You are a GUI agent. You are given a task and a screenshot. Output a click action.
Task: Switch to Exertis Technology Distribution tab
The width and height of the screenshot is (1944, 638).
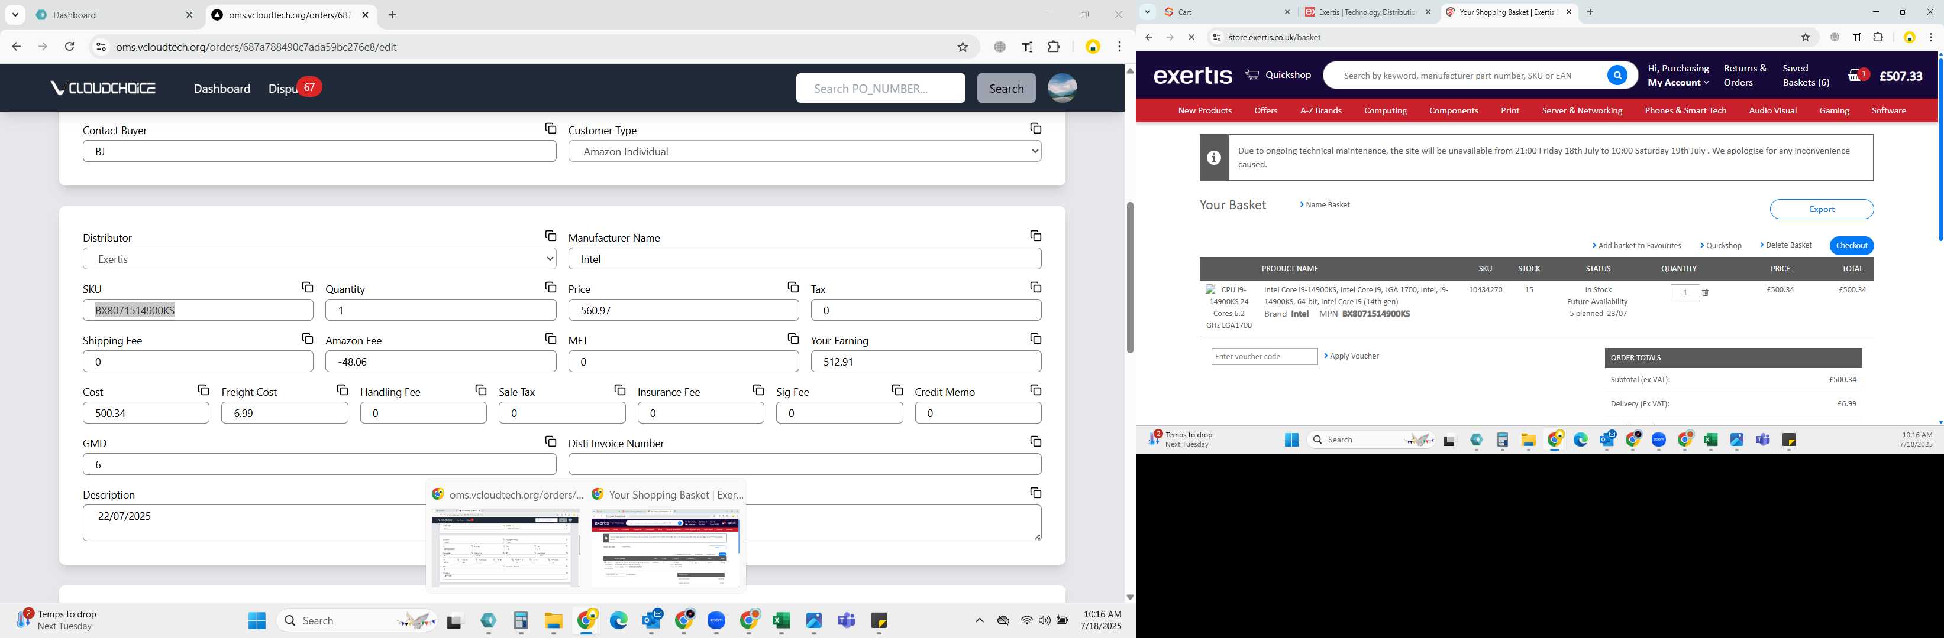(x=1367, y=12)
